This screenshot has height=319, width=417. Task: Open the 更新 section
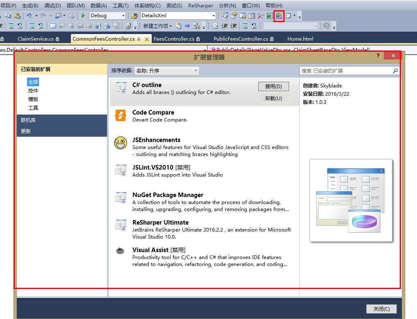(62, 131)
